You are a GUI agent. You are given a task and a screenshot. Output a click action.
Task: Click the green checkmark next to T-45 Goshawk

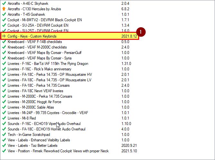(x=4, y=14)
